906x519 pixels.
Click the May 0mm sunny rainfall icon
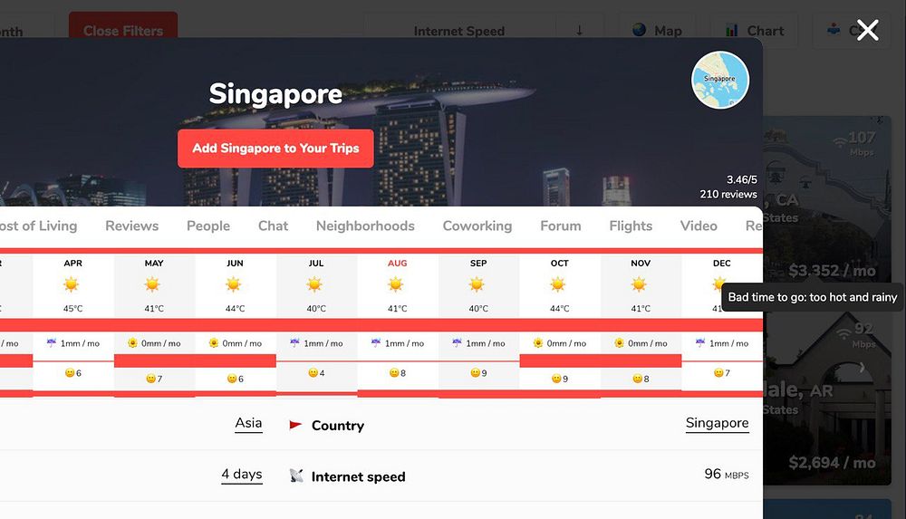point(132,342)
